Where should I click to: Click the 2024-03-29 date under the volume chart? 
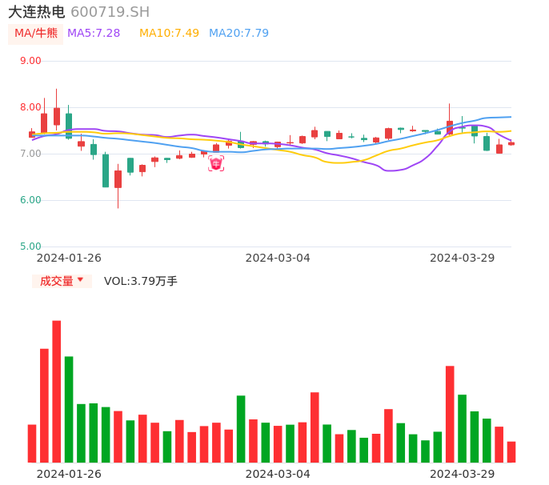[463, 474]
